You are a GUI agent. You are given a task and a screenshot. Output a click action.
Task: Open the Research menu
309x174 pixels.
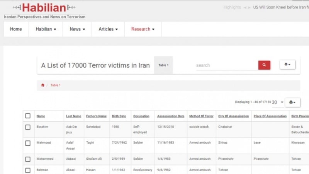143,29
